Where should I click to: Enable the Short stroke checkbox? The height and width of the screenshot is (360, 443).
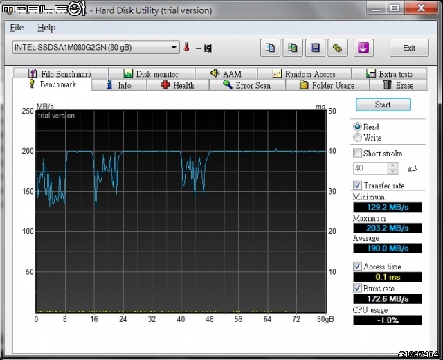point(357,153)
